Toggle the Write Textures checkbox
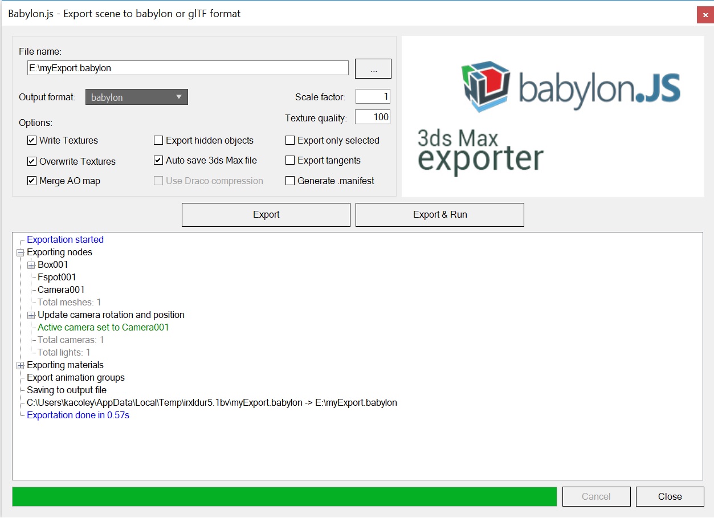This screenshot has width=714, height=518. (32, 140)
